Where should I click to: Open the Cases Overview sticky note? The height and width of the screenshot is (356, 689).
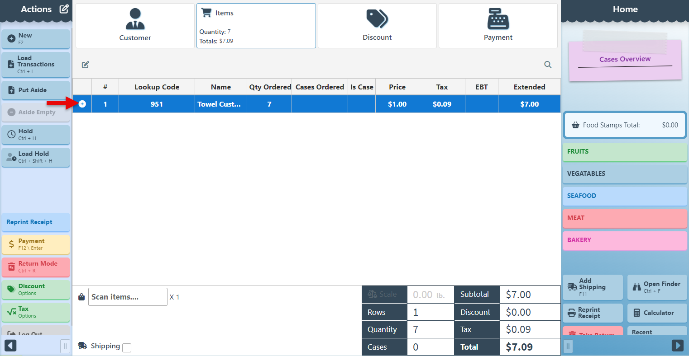point(625,60)
